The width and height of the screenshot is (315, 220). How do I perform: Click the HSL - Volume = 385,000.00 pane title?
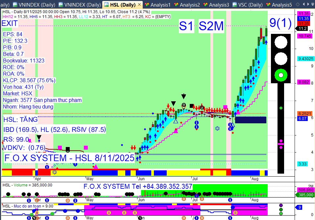[27, 185]
